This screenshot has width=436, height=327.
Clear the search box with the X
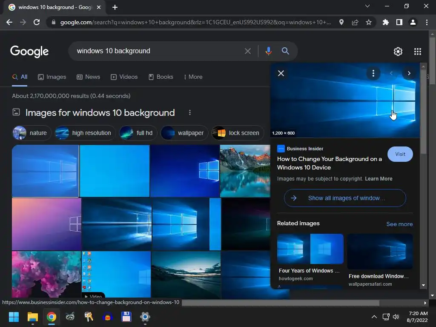[x=248, y=51]
